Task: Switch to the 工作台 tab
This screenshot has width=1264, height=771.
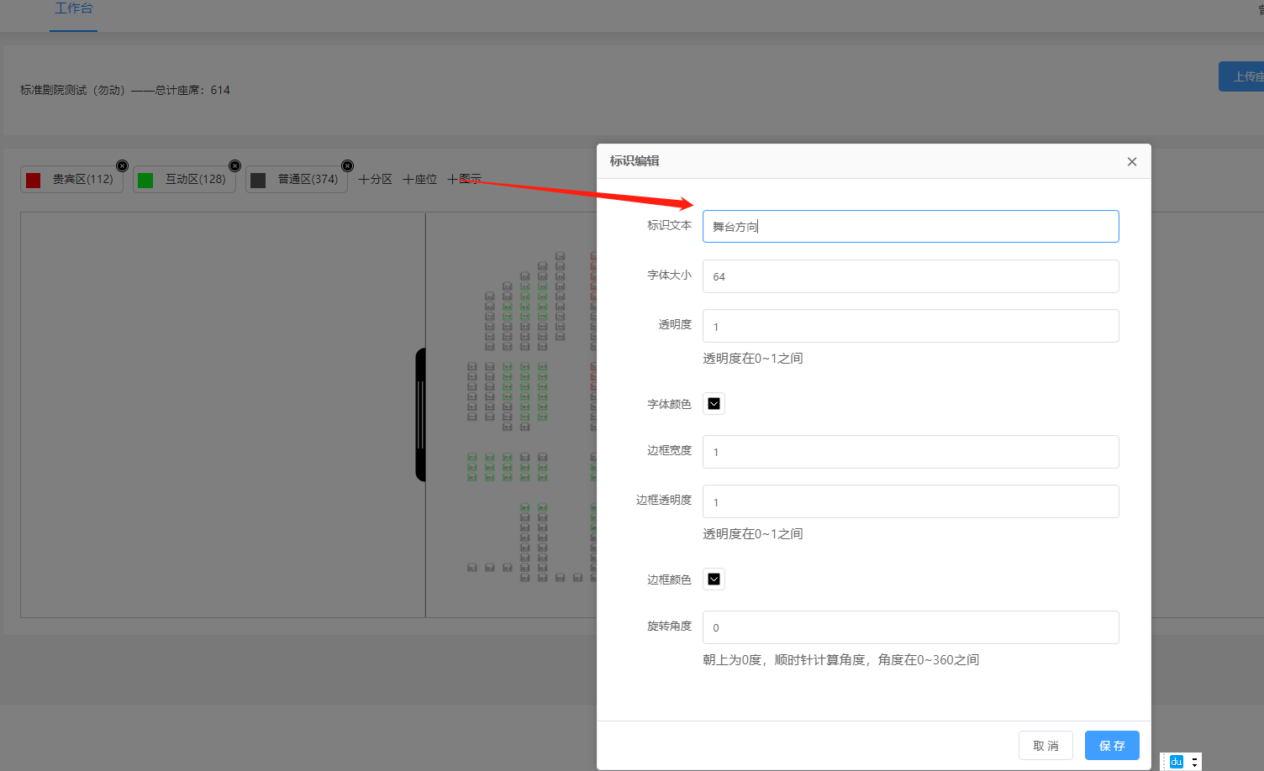Action: (x=73, y=9)
